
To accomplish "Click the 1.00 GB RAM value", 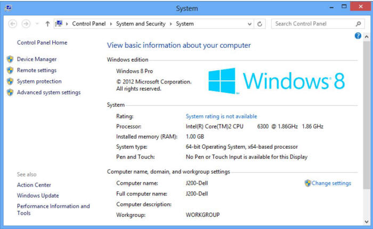I will coord(195,137).
